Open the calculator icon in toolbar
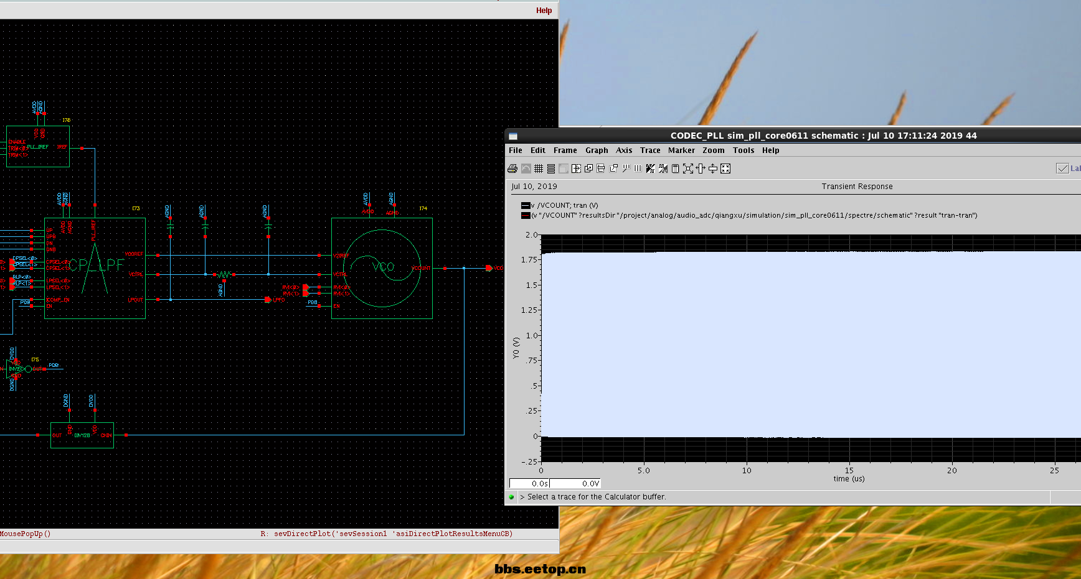The height and width of the screenshot is (579, 1081). point(675,169)
